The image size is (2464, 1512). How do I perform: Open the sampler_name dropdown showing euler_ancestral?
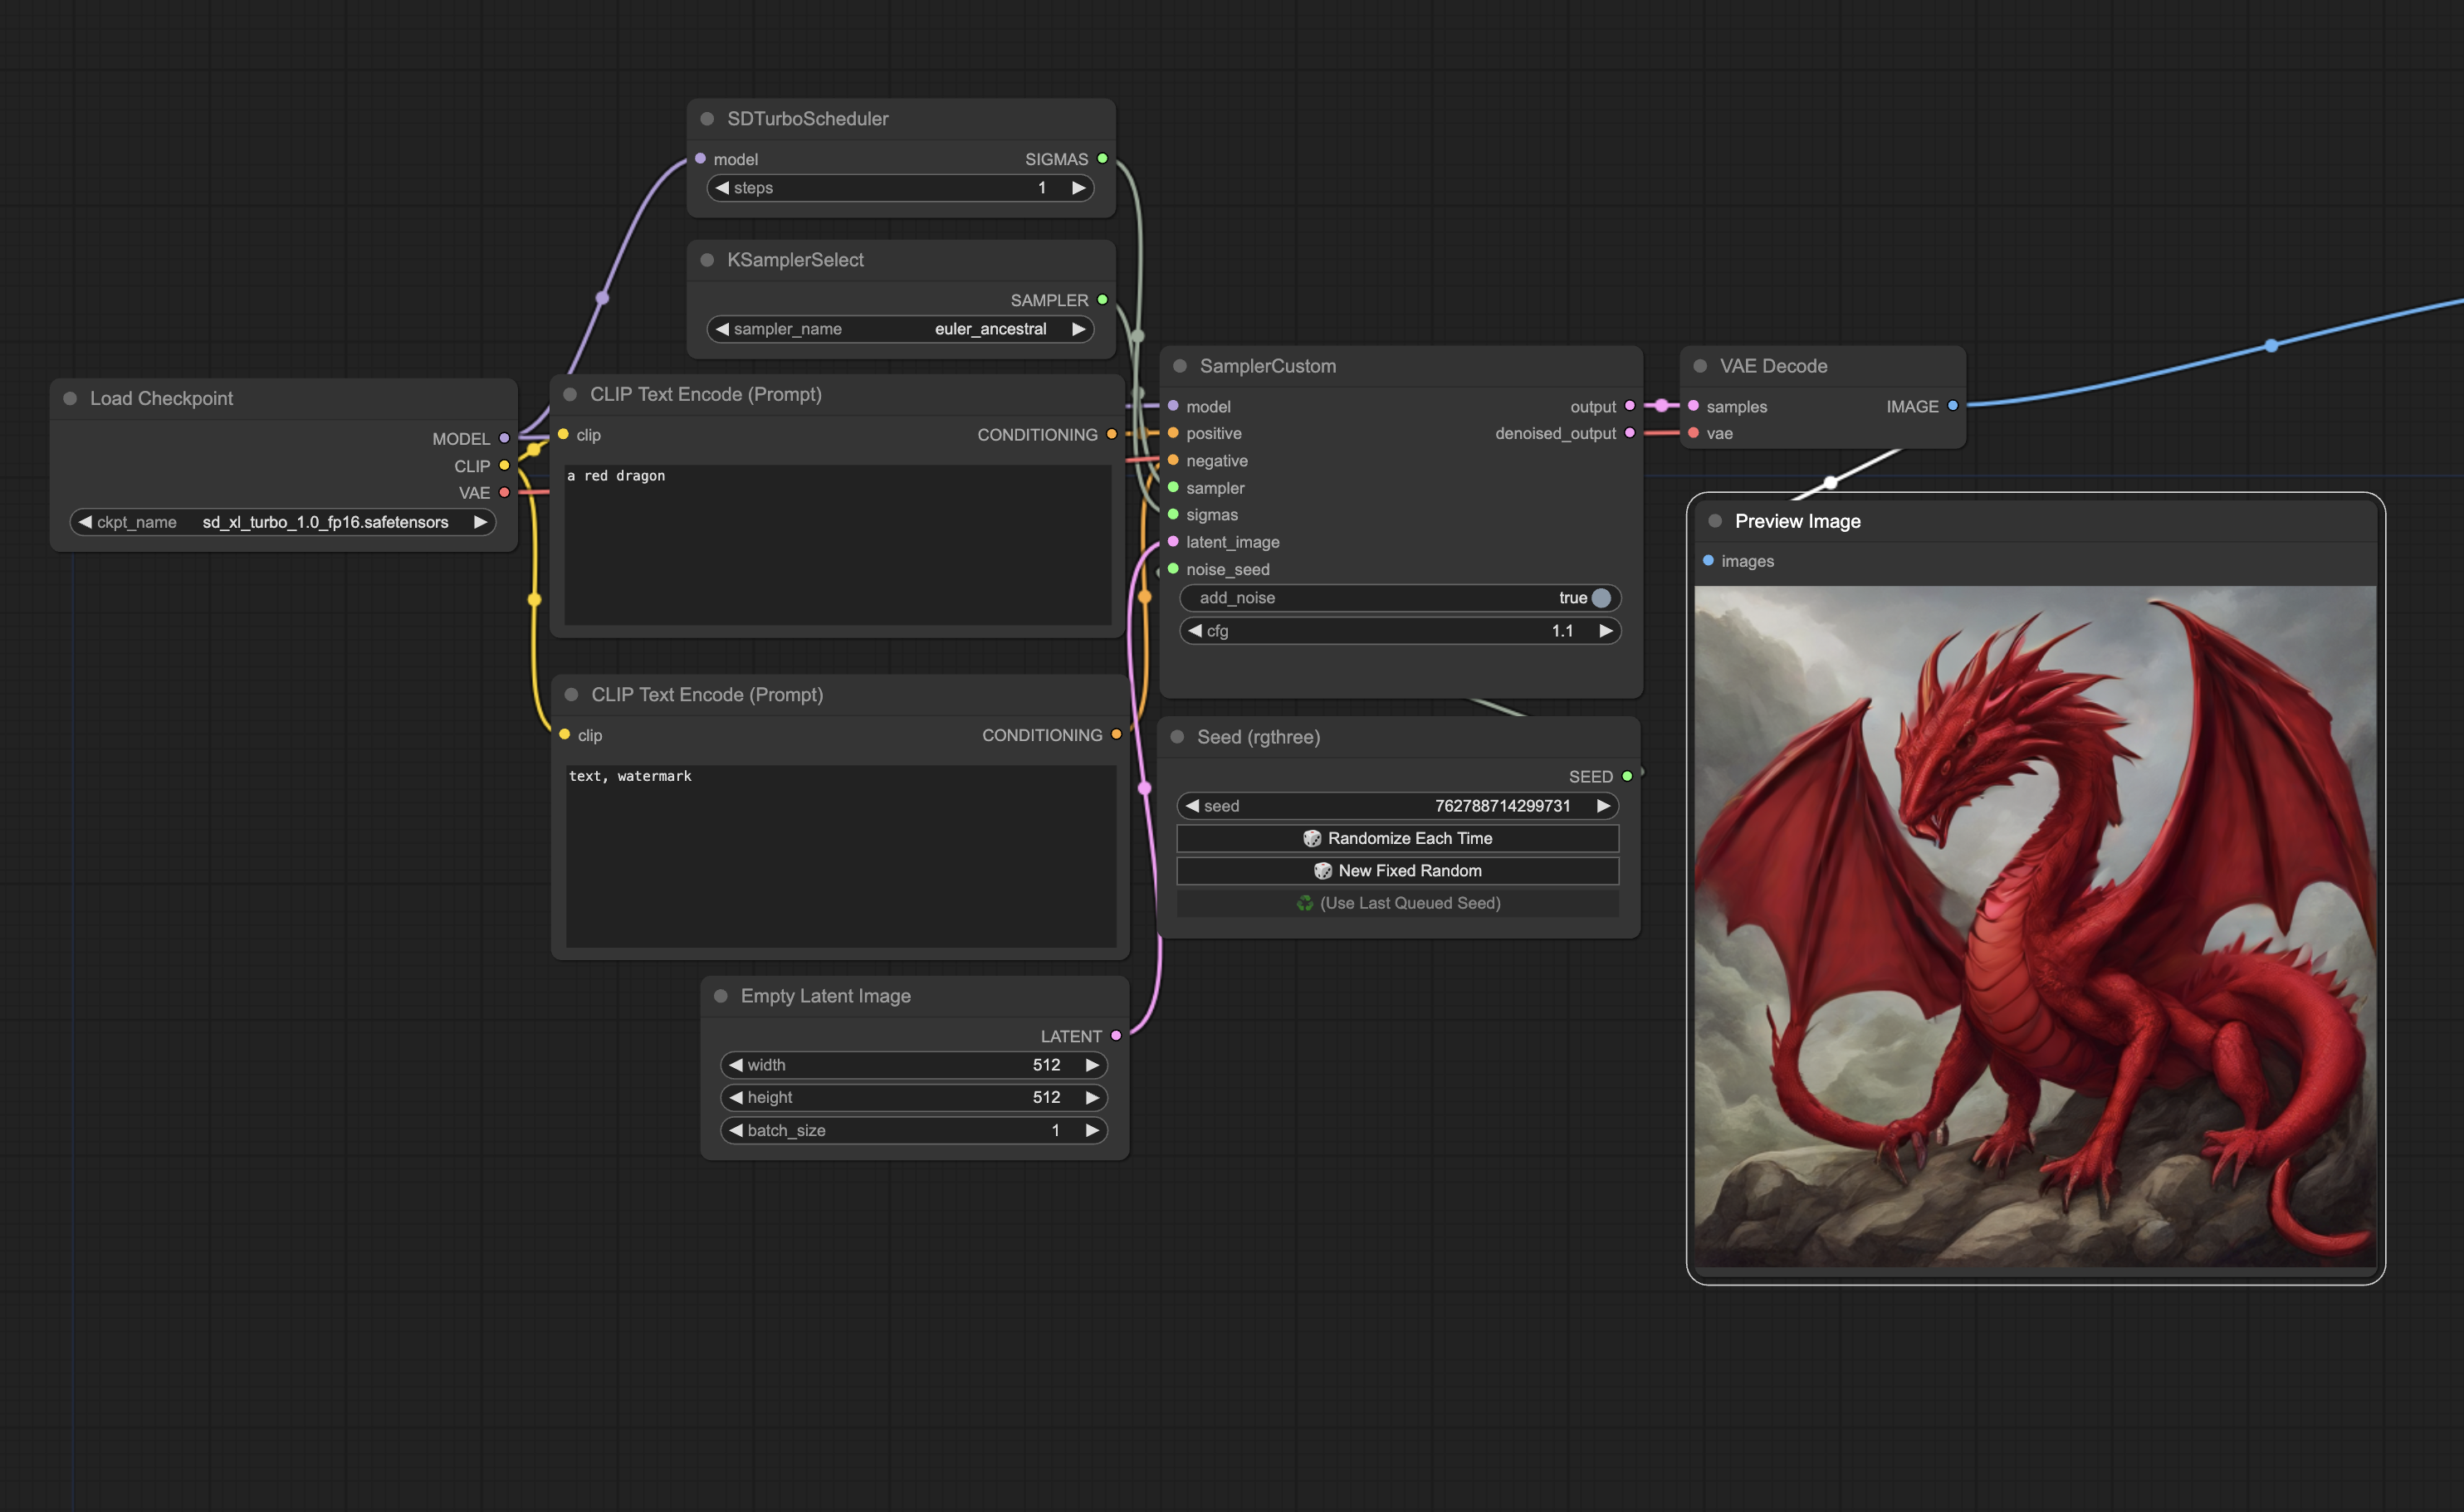point(990,329)
